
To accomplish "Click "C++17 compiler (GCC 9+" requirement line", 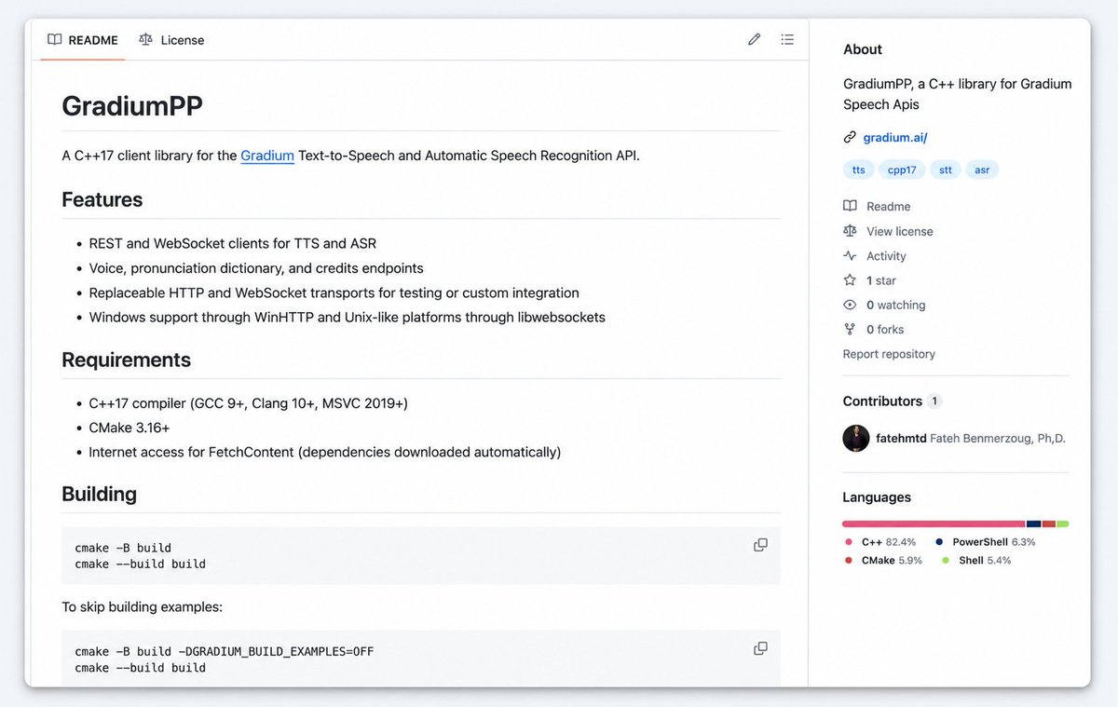I will coord(249,403).
